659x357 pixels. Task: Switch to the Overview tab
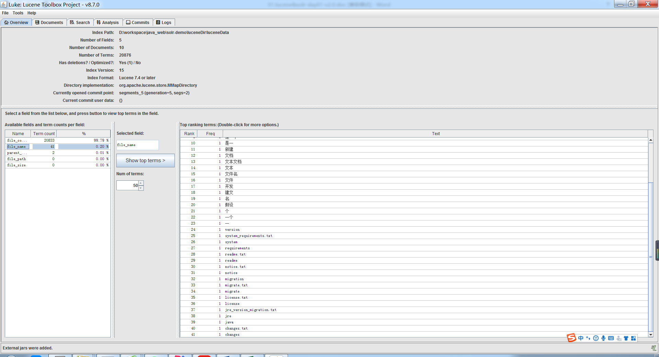coord(16,22)
